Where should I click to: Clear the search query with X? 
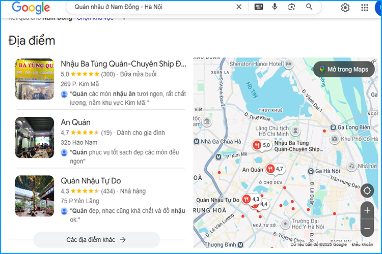click(x=239, y=7)
